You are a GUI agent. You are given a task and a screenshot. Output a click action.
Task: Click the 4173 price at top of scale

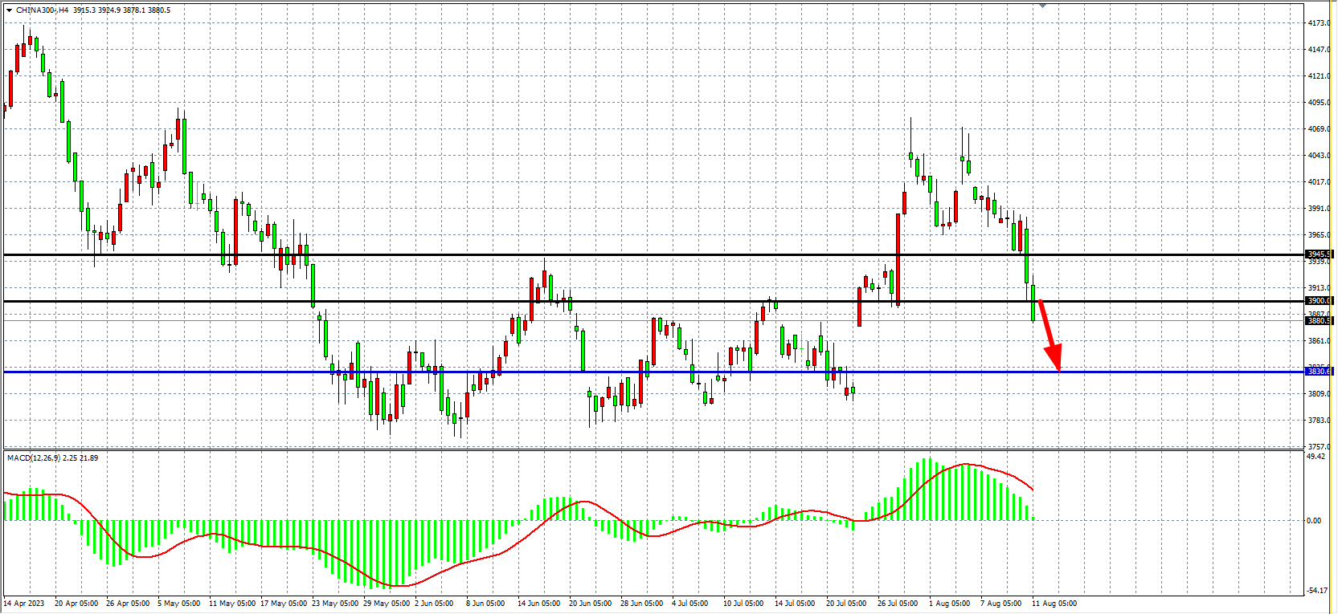(x=1318, y=23)
